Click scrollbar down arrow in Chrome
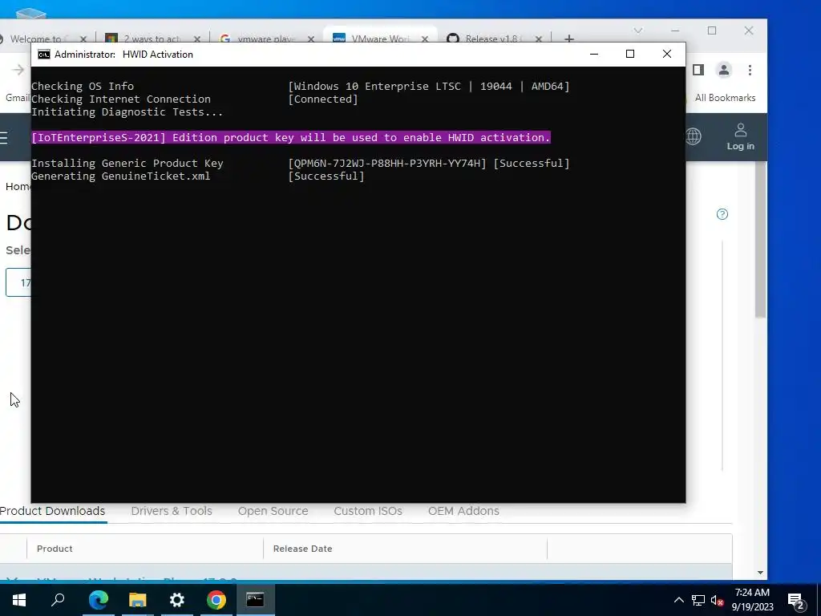Viewport: 821px width, 616px height. tap(761, 573)
